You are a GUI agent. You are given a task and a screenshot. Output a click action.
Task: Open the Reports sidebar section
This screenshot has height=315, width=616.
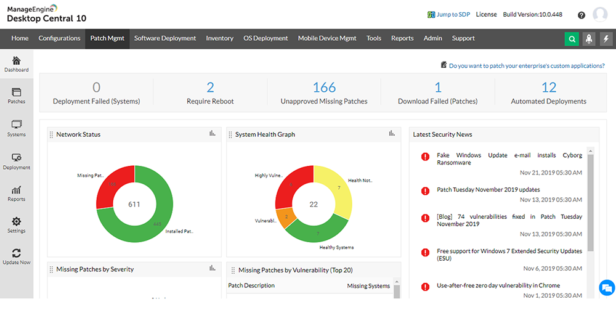tap(17, 194)
